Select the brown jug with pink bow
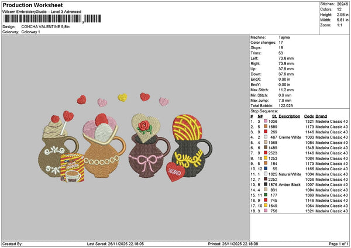 (x=149, y=156)
